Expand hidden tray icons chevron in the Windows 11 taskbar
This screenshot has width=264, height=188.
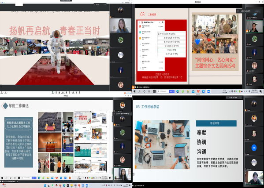tap(102, 185)
